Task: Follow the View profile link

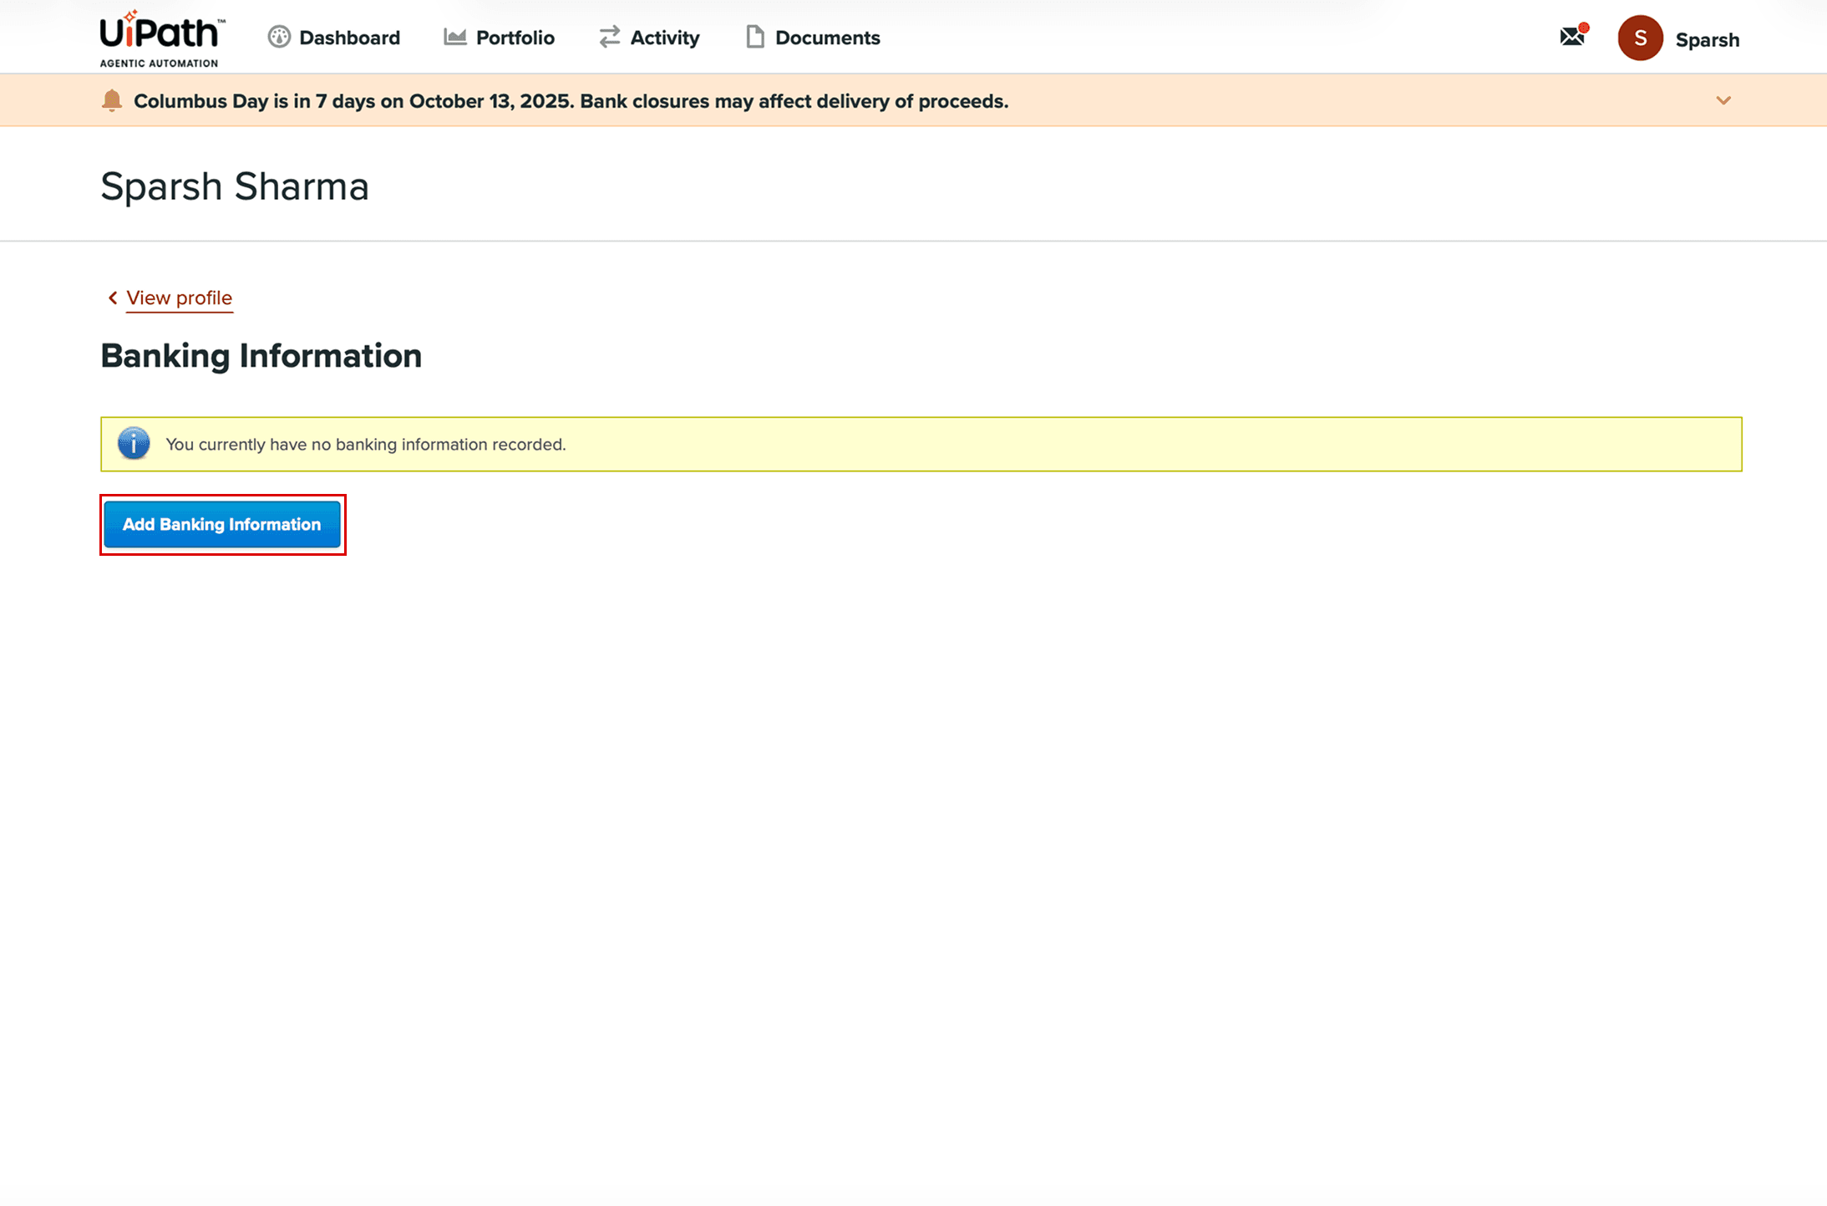Action: 179,298
